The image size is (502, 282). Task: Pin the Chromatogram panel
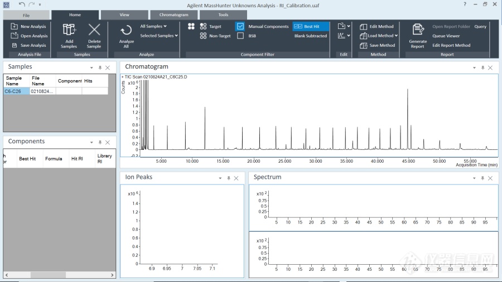[482, 67]
